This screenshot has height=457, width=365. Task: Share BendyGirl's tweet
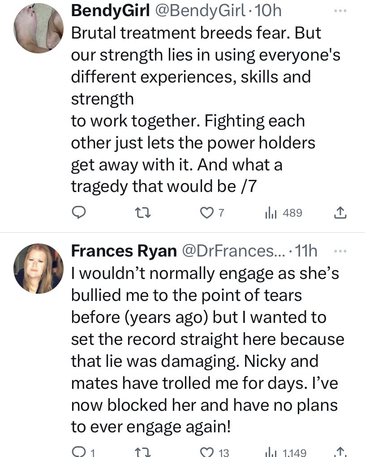(x=340, y=213)
